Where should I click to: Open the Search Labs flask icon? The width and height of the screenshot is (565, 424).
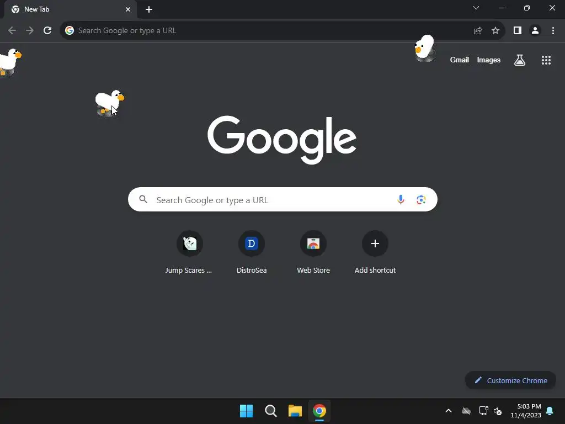click(520, 60)
